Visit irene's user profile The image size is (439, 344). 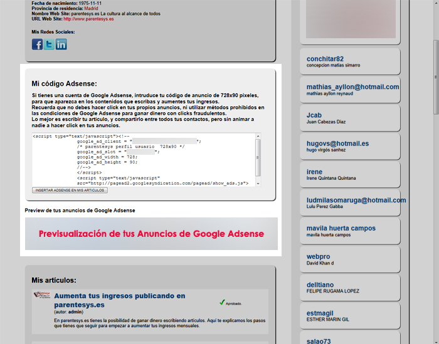314,172
